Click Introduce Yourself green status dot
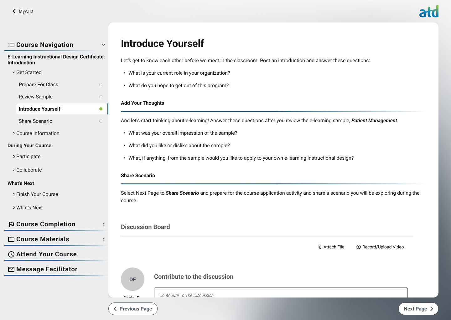Viewport: 451px width, 320px height. pyautogui.click(x=101, y=109)
